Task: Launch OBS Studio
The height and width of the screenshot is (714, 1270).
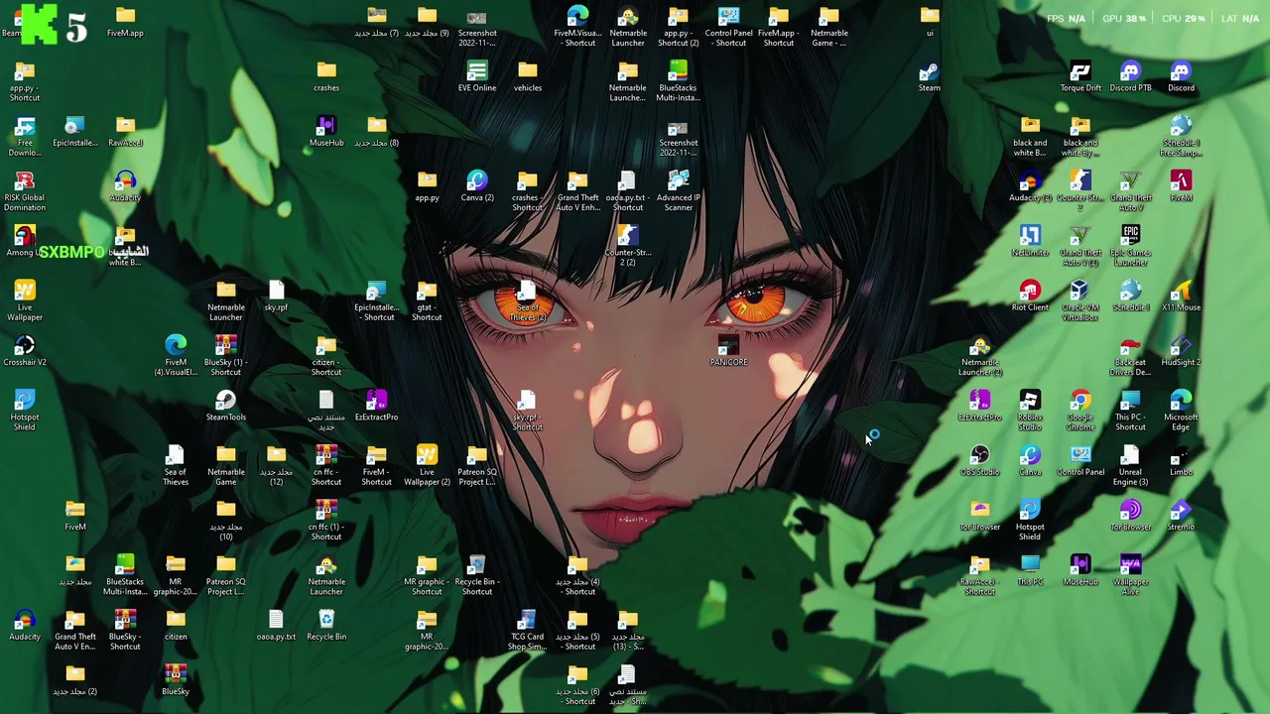Action: pyautogui.click(x=979, y=460)
